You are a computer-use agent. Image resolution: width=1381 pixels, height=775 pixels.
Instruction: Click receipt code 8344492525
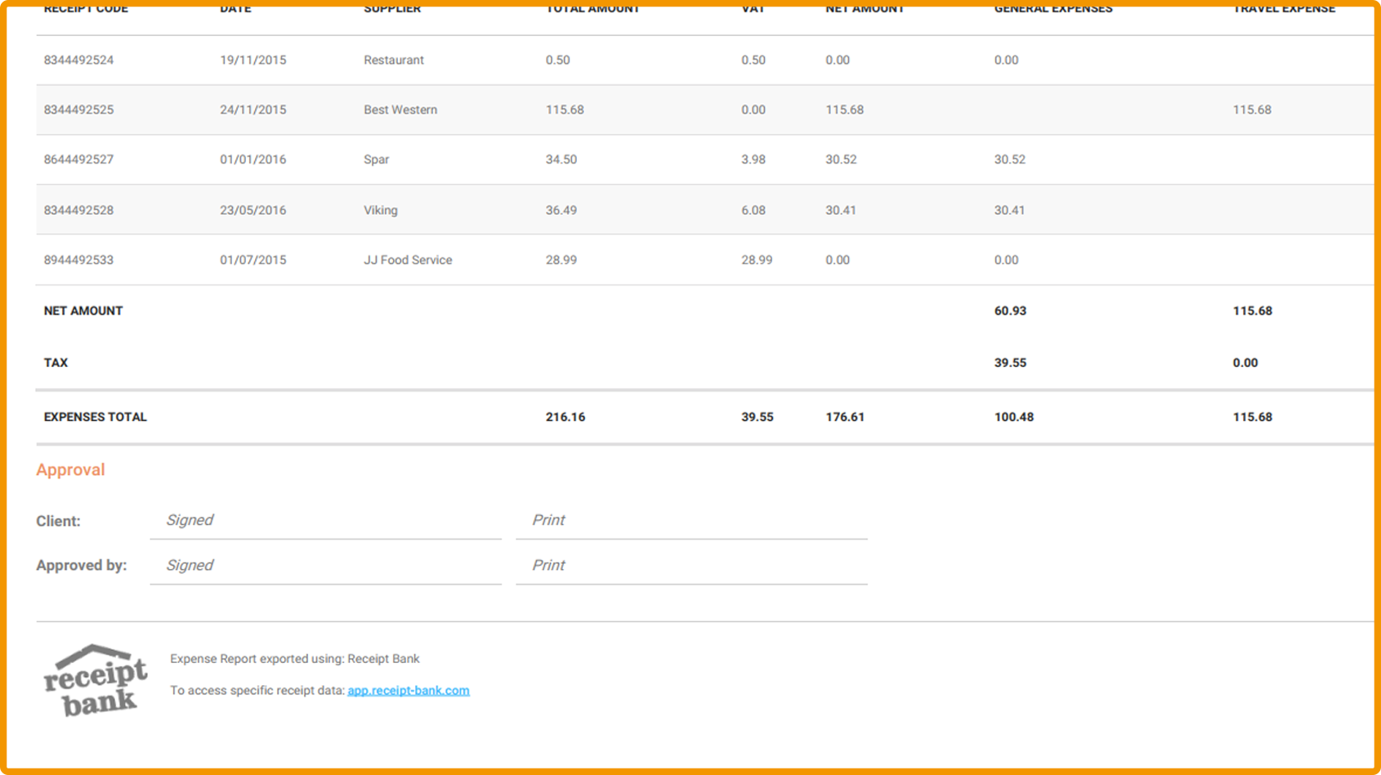78,110
